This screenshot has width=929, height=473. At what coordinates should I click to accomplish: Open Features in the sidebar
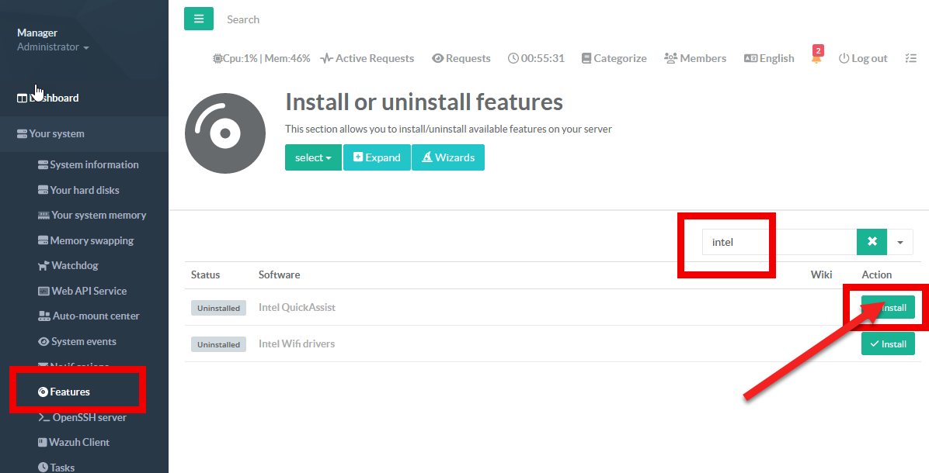click(x=69, y=392)
